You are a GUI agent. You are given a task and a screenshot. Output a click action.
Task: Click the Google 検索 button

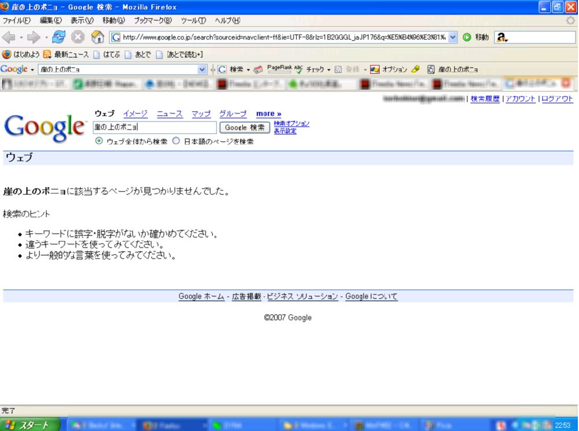point(245,128)
